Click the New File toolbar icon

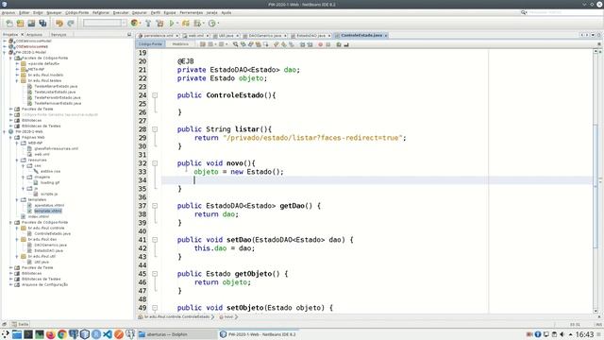pos(8,24)
